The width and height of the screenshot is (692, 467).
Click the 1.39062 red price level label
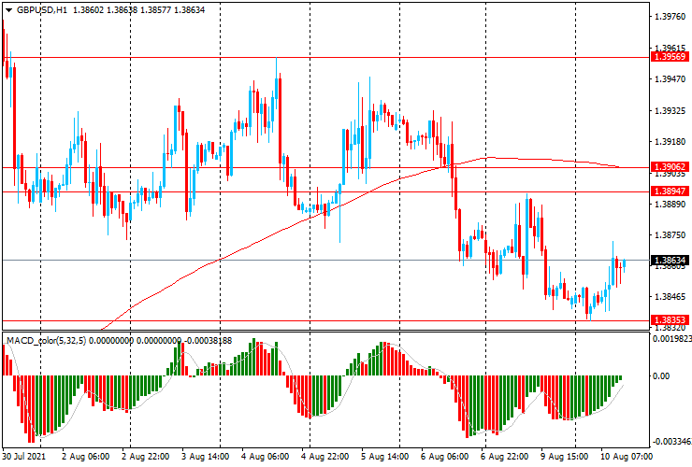(x=670, y=166)
